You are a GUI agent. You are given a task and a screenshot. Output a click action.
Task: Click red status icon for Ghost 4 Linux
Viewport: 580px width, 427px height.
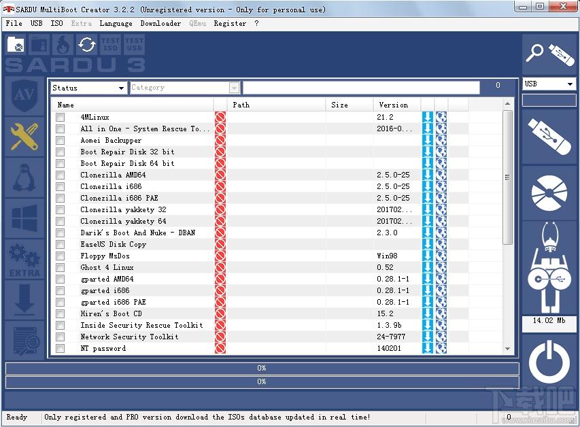[220, 267]
